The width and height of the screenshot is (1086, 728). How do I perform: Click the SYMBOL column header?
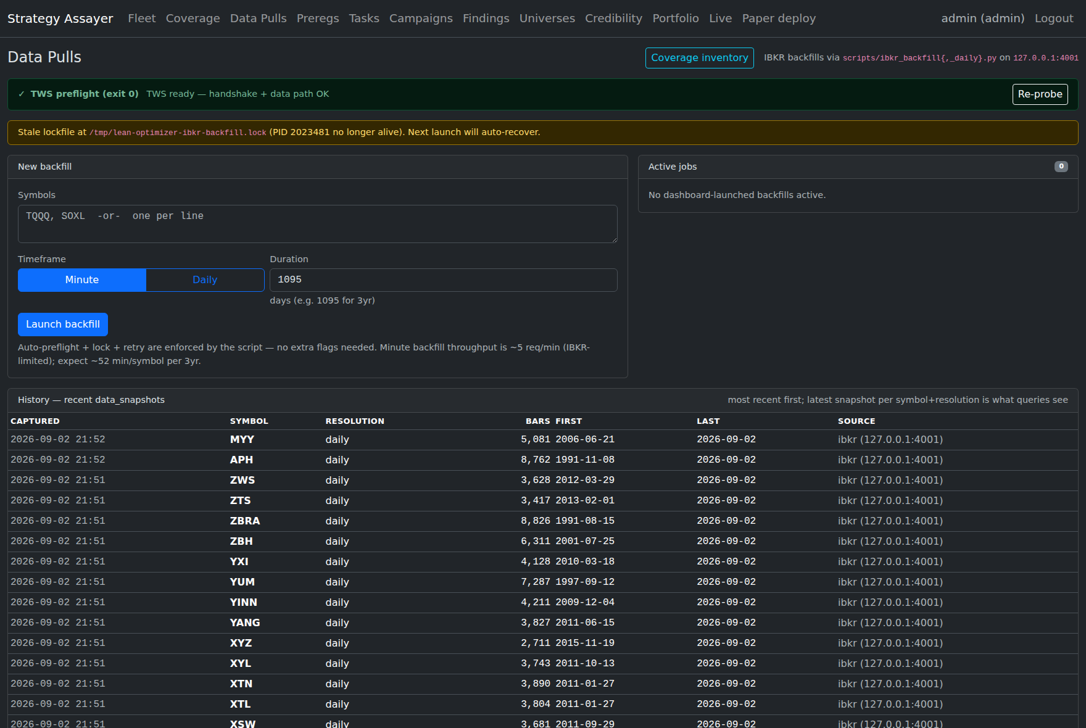pyautogui.click(x=249, y=421)
